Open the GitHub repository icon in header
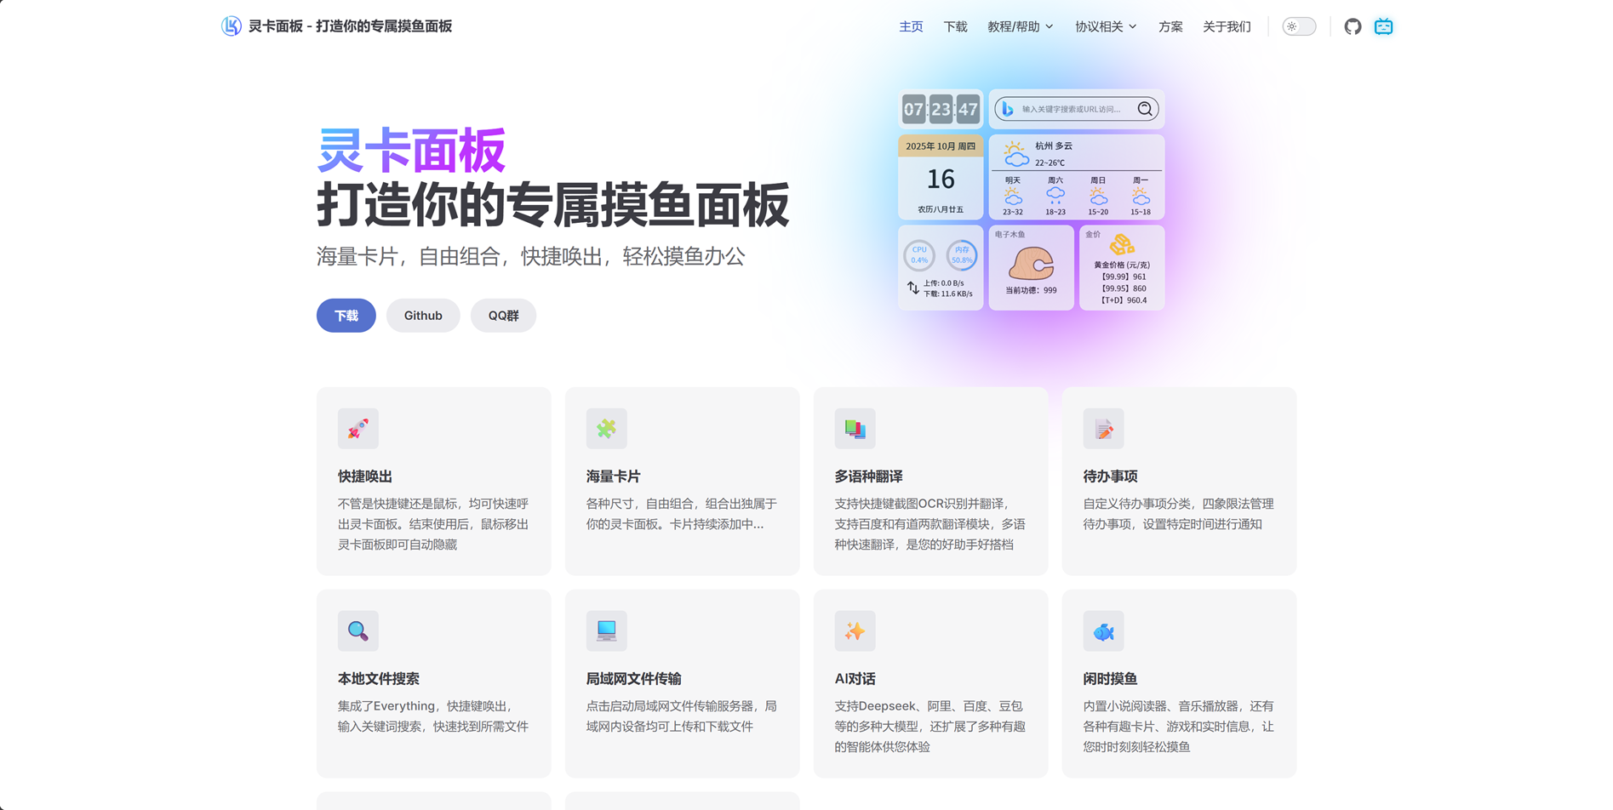Screen dimensions: 1613x810 click(1353, 26)
